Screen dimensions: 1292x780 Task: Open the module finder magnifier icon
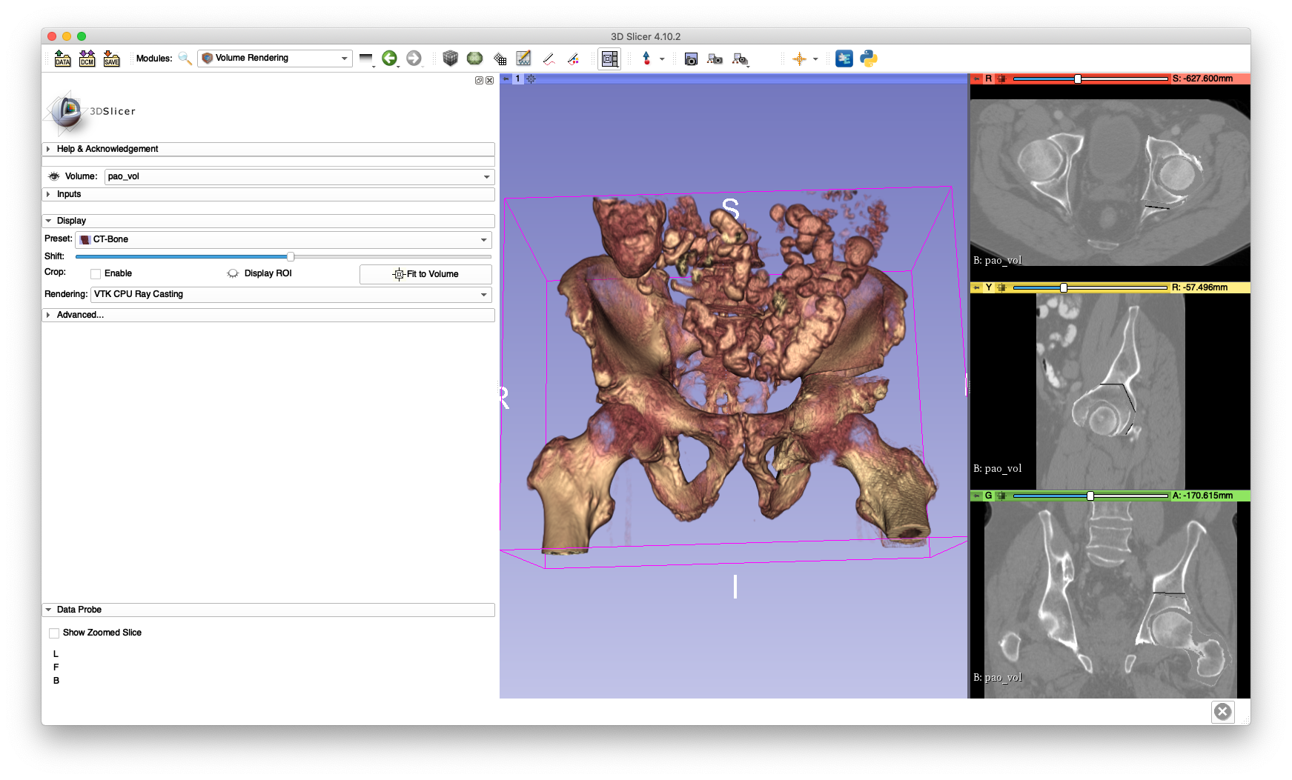pyautogui.click(x=185, y=59)
